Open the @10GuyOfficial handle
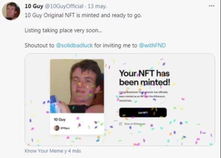The width and height of the screenshot is (221, 158). click(x=64, y=6)
